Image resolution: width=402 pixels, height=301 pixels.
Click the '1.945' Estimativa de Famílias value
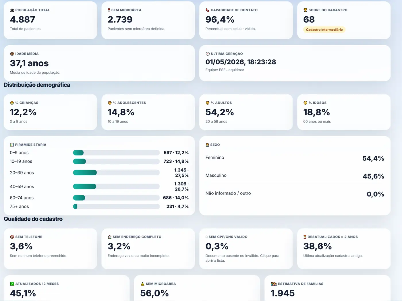(x=283, y=293)
